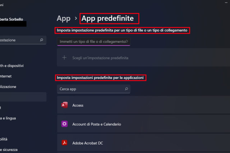Viewport: 230px width, 153px height.
Task: Focus the file or link type input
Action: point(92,42)
